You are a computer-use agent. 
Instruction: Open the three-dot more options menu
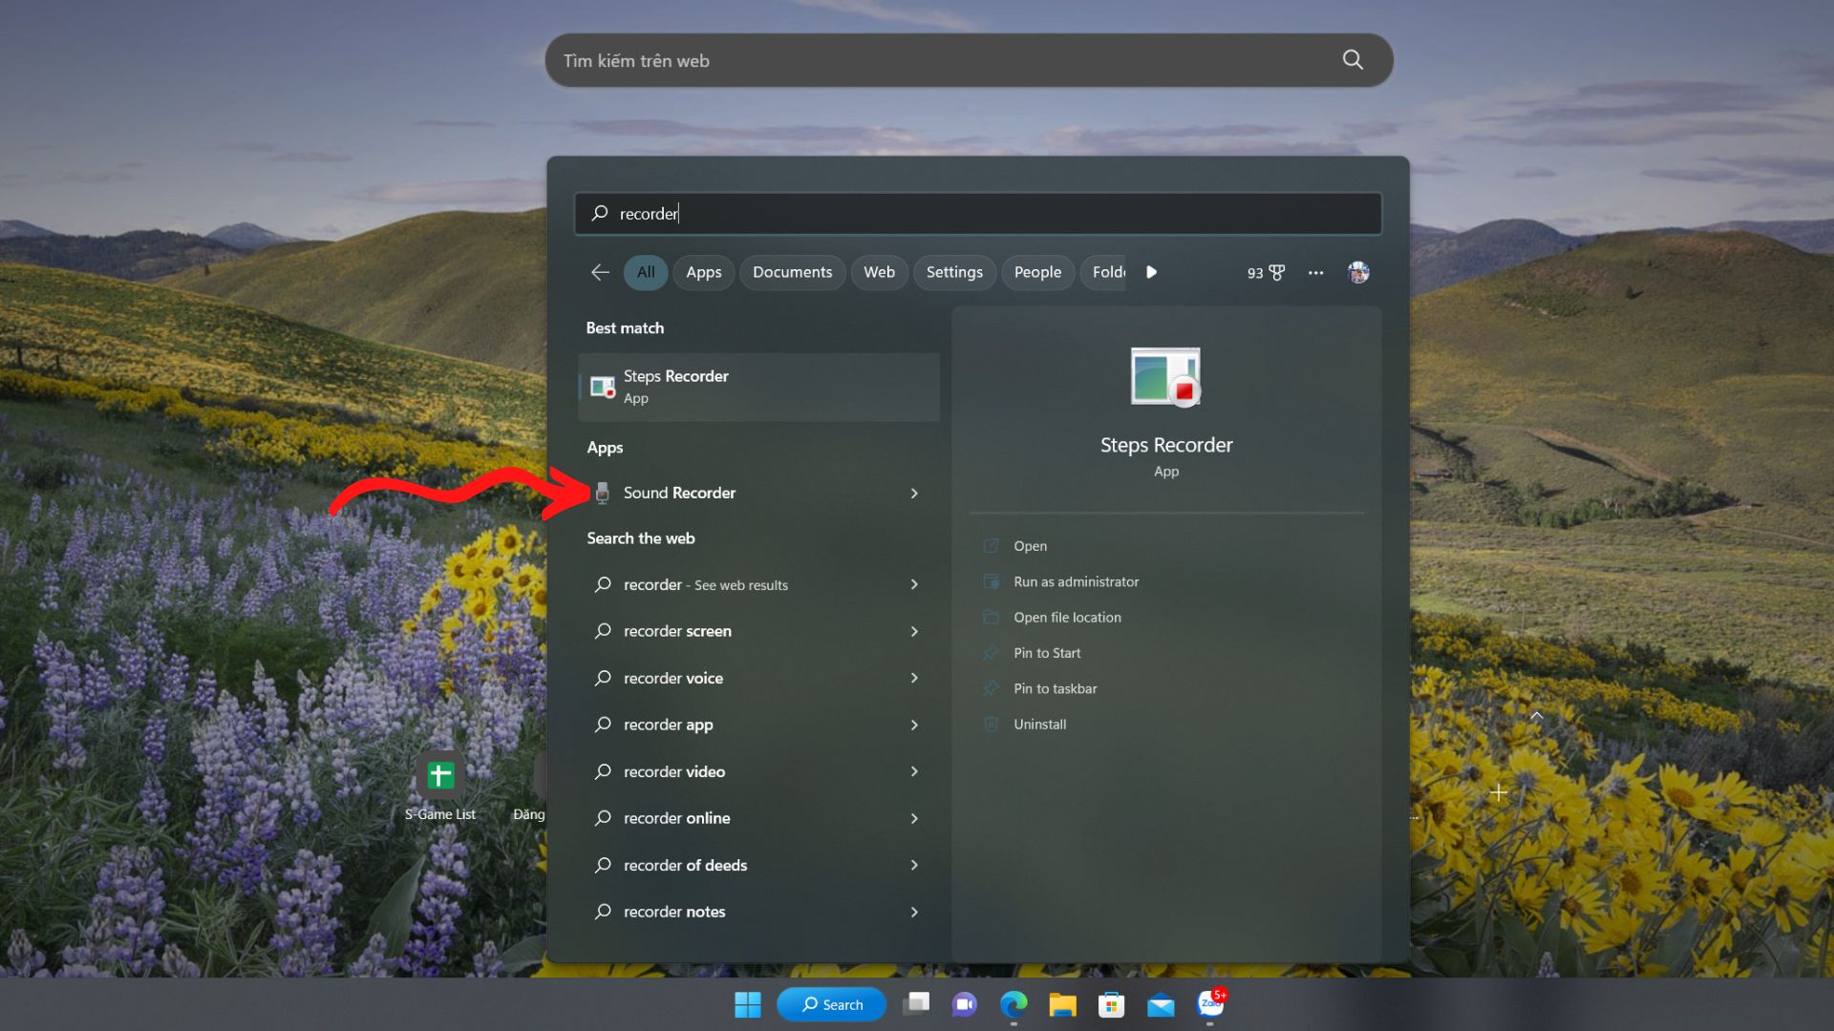(x=1315, y=272)
